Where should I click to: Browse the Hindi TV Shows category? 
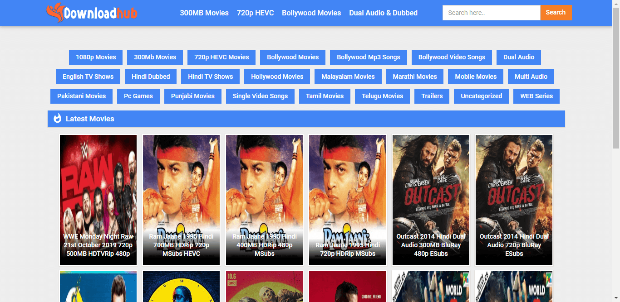[210, 77]
